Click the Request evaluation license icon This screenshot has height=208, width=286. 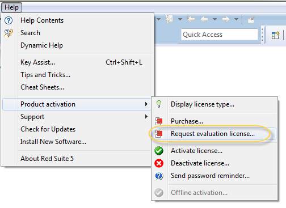pyautogui.click(x=159, y=134)
